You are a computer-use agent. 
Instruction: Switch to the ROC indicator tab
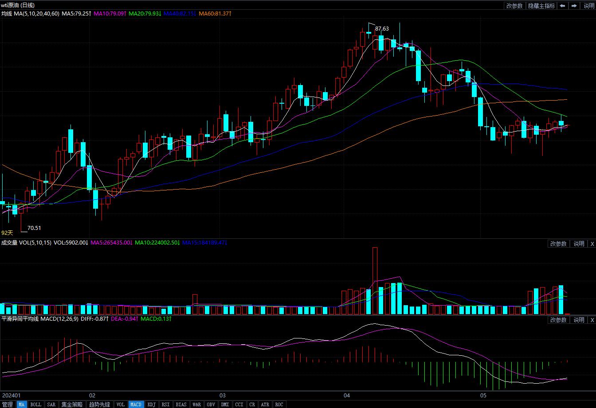coord(279,404)
